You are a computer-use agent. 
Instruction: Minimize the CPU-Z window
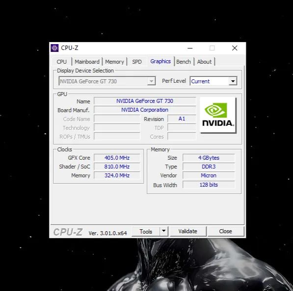[x=190, y=48]
